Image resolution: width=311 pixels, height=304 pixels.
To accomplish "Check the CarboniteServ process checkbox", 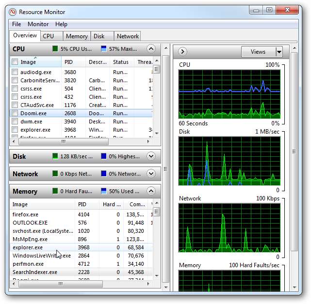I will point(15,80).
